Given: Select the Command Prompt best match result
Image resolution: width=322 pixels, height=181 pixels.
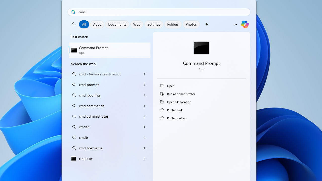Looking at the screenshot, I should pyautogui.click(x=109, y=50).
